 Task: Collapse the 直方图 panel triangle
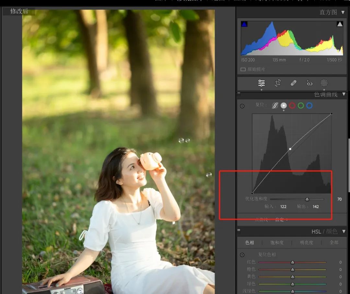343,12
